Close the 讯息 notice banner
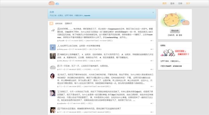Image resolution: width=209 pixels, height=115 pixels. point(153,12)
